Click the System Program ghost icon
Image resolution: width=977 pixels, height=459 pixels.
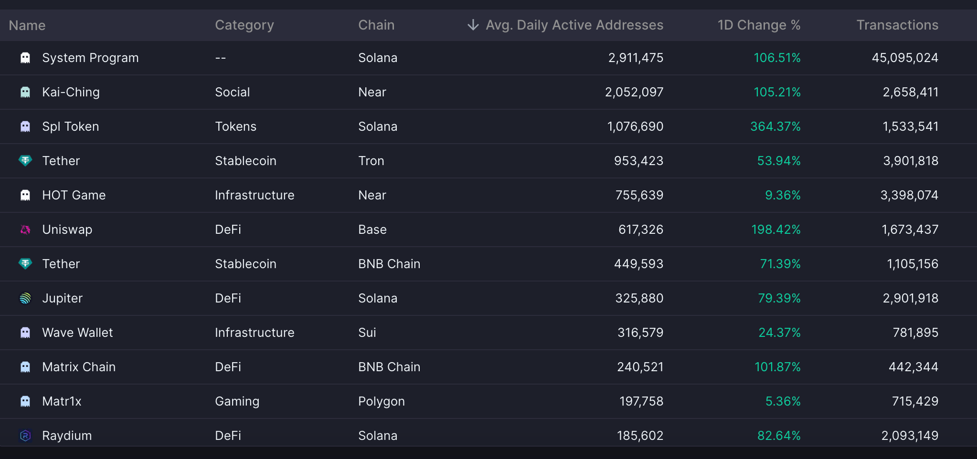[x=25, y=58]
